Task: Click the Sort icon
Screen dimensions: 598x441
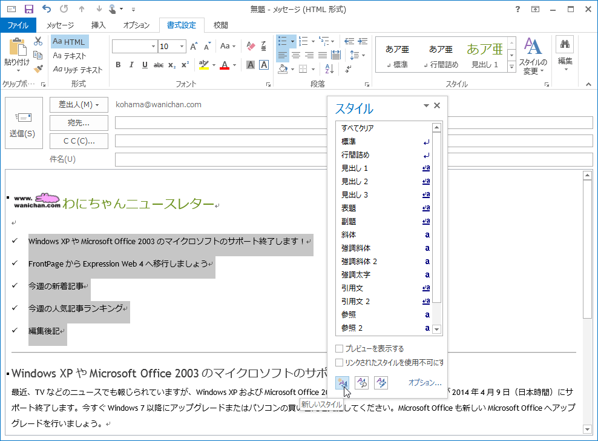Action: tap(329, 69)
